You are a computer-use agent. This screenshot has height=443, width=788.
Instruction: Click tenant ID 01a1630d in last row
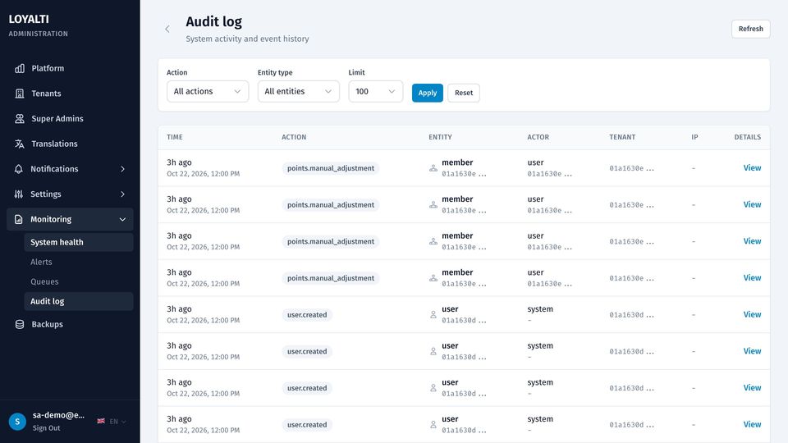click(x=631, y=425)
